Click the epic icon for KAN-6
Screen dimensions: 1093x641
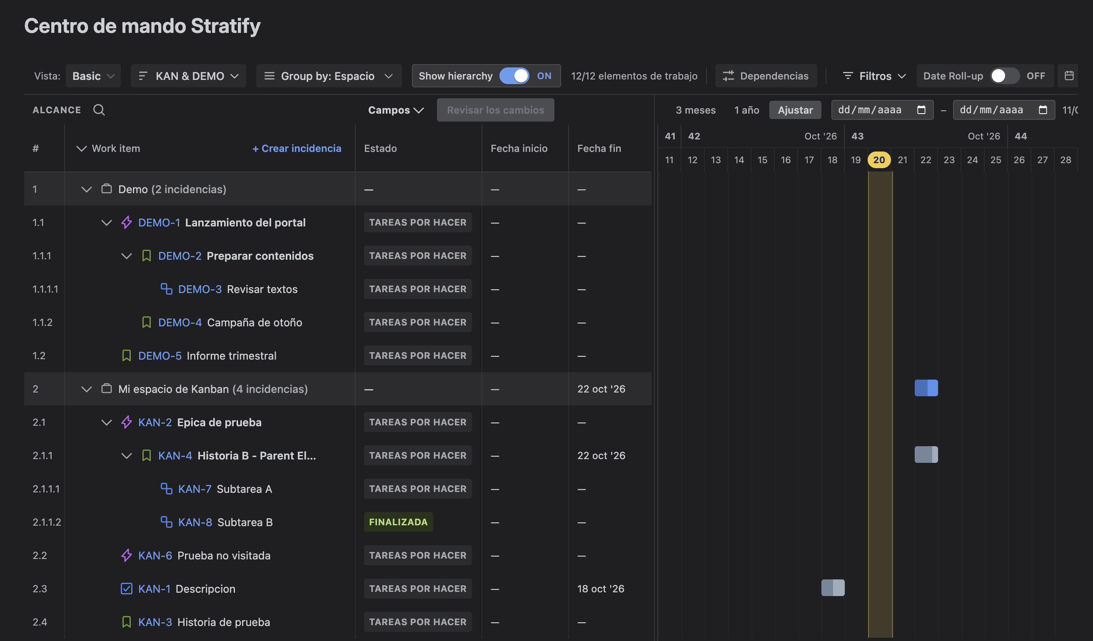coord(127,555)
